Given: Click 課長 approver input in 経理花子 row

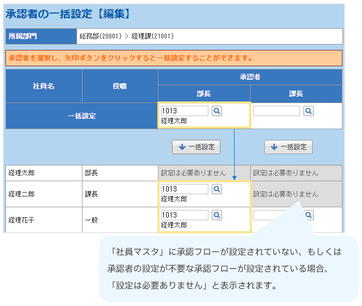Looking at the screenshot, I should tap(277, 215).
